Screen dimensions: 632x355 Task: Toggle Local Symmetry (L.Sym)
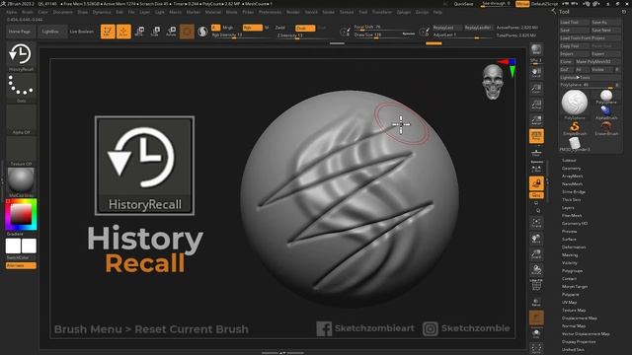coord(536,169)
